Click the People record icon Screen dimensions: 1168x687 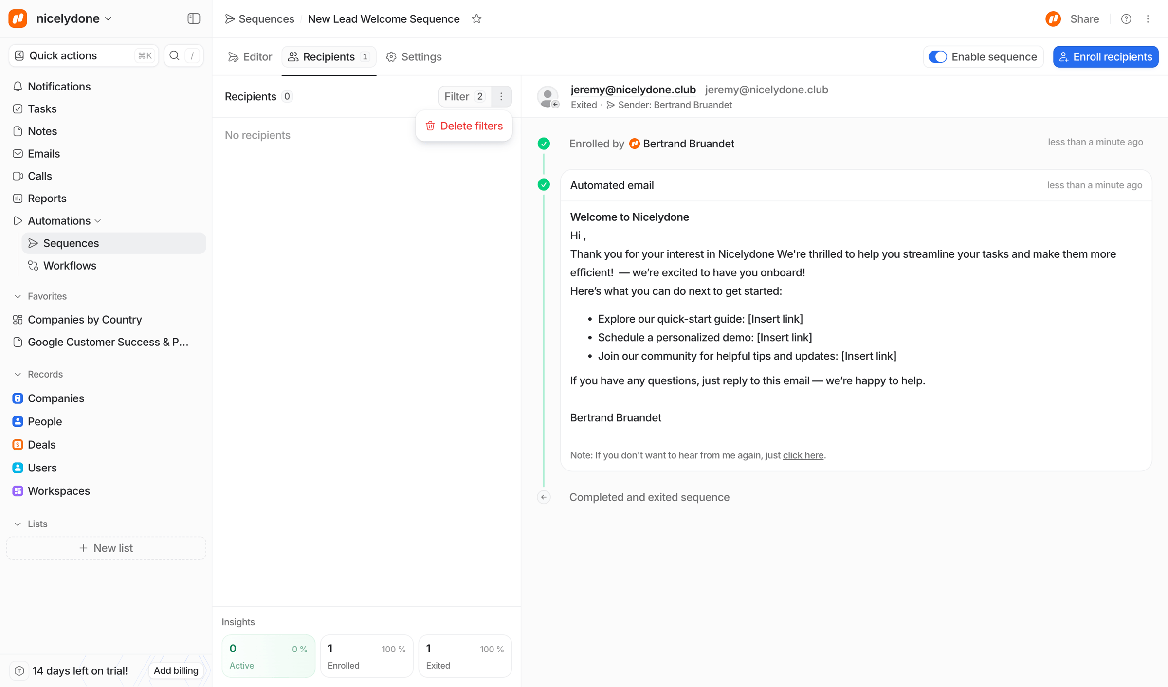tap(18, 421)
